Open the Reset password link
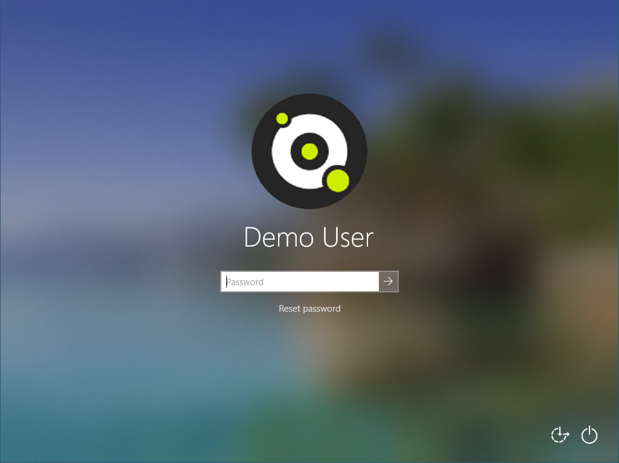The width and height of the screenshot is (619, 463). tap(309, 309)
